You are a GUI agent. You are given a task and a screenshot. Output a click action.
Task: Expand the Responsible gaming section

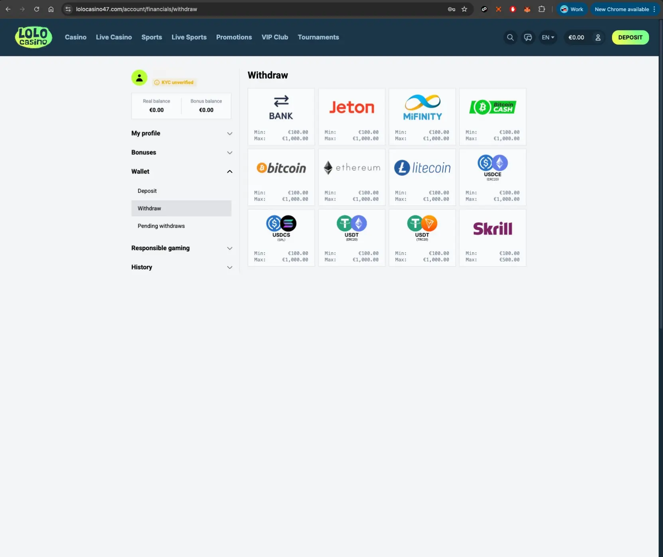pos(182,248)
